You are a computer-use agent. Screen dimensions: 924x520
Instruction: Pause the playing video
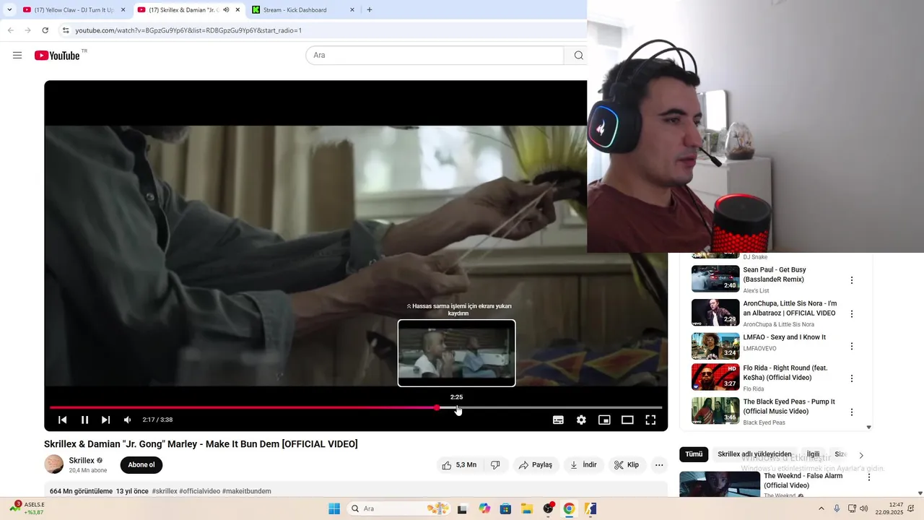tap(84, 420)
